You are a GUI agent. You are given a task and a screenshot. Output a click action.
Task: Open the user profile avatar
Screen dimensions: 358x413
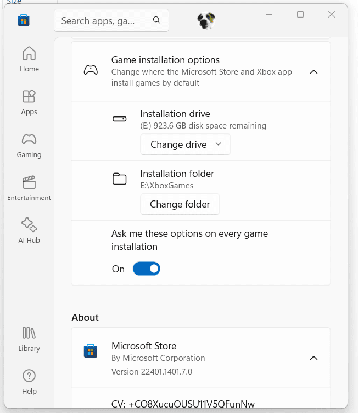point(206,20)
